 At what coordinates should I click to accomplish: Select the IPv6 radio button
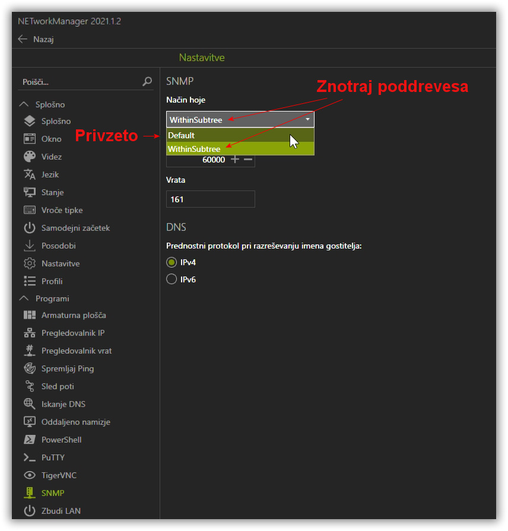(x=172, y=279)
